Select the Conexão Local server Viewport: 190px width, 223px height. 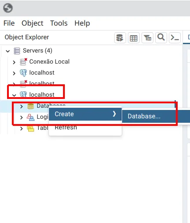coord(49,61)
